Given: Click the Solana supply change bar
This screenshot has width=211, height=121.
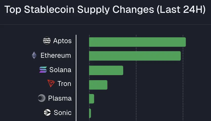Looking at the screenshot, I should (x=106, y=70).
